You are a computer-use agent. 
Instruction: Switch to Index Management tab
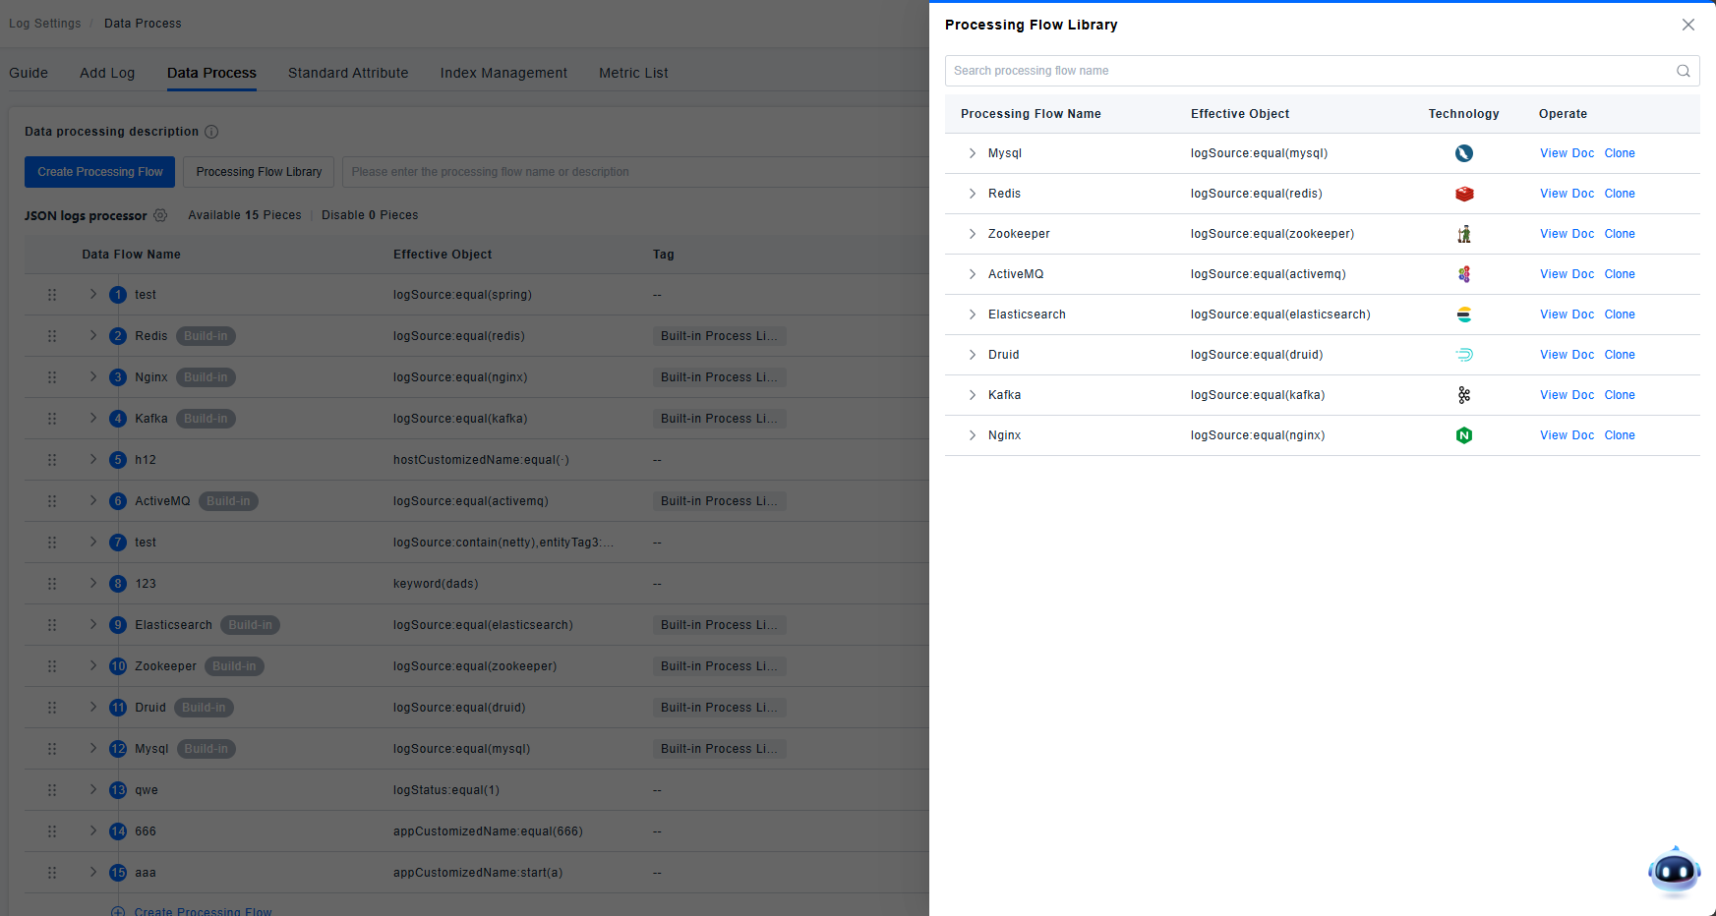pos(503,73)
